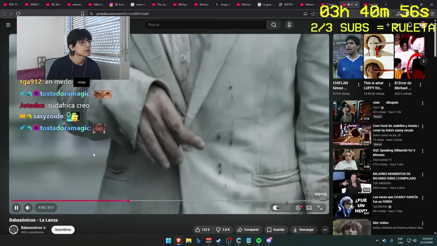Switch to the Billie tab

tap(96, 4)
